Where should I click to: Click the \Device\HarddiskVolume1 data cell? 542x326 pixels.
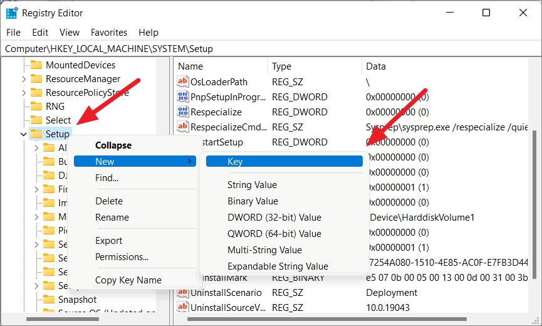point(422,217)
